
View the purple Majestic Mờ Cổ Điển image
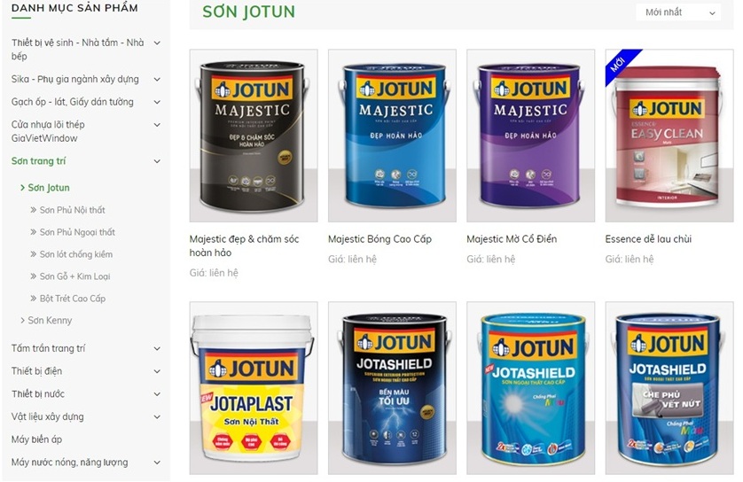click(x=530, y=136)
